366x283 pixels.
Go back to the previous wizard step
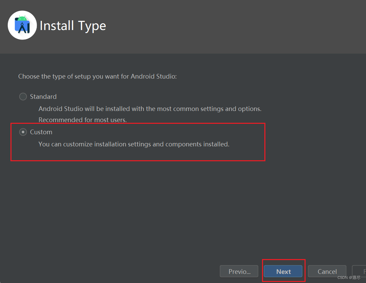click(x=239, y=271)
